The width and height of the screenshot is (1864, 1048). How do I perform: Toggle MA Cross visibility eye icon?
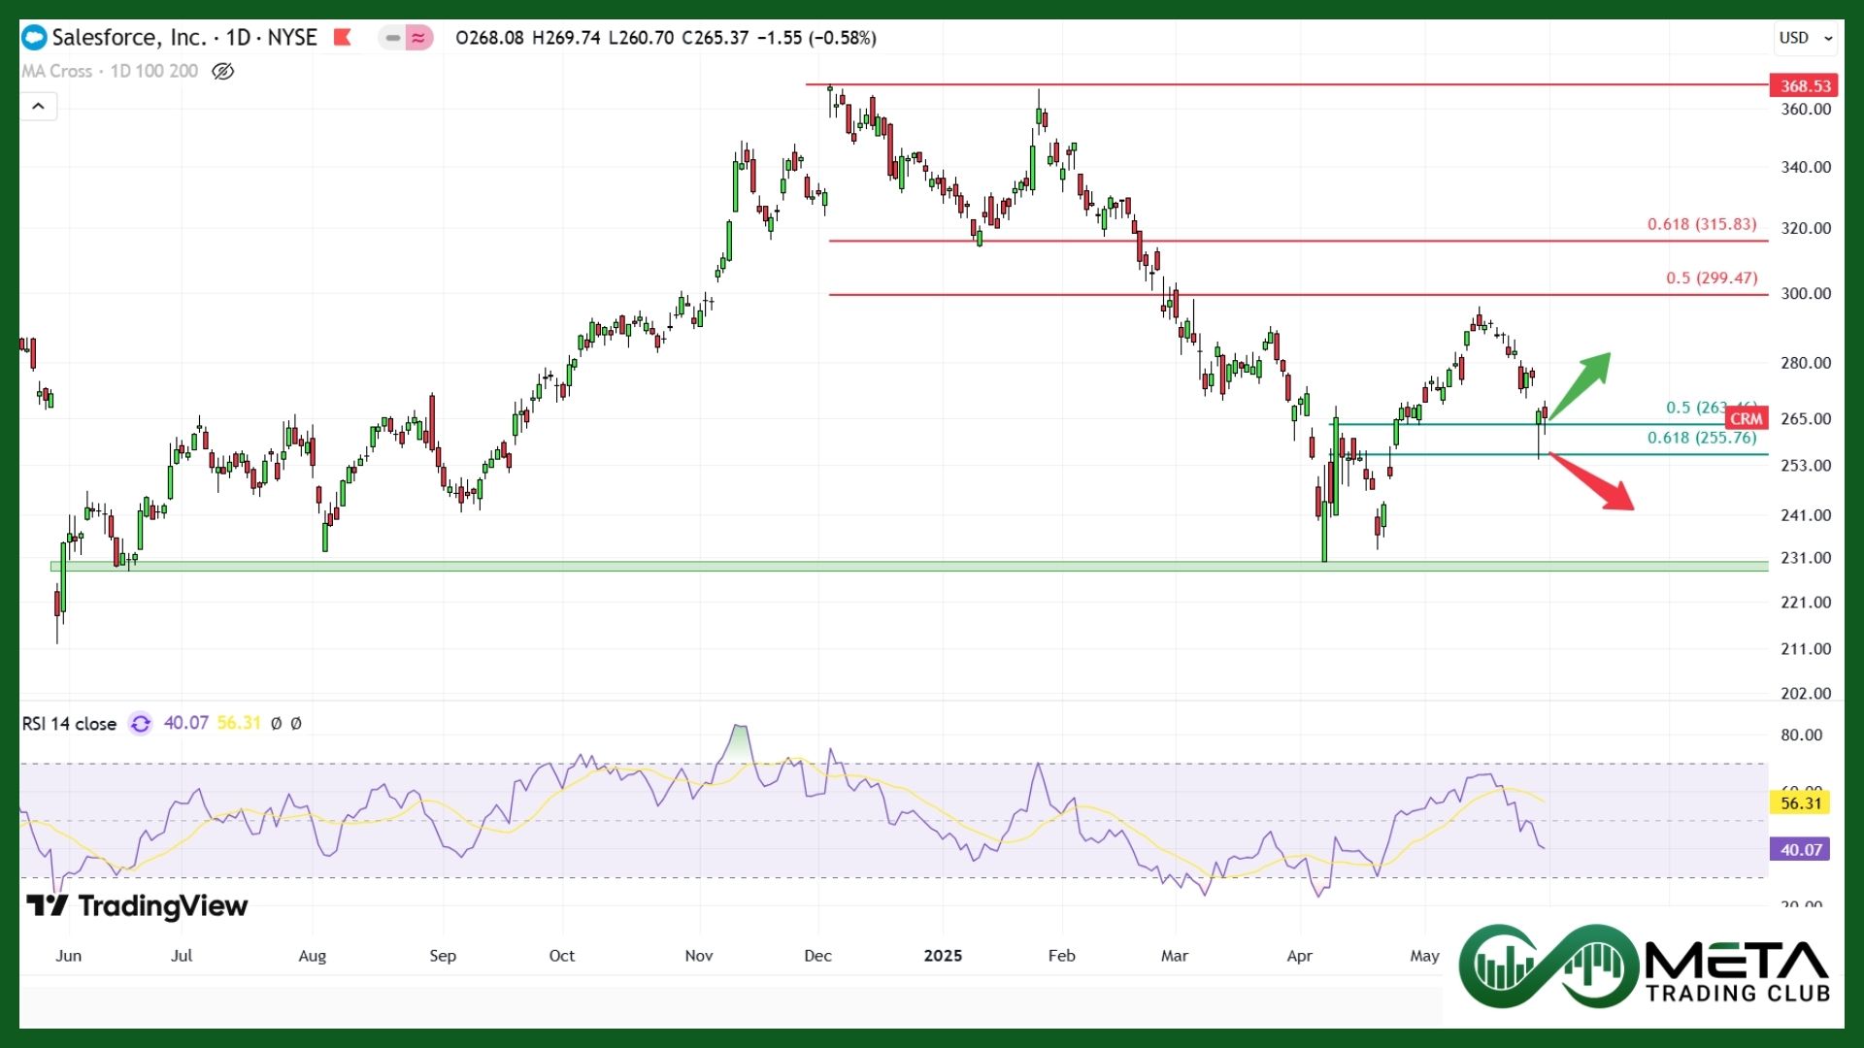click(x=222, y=71)
